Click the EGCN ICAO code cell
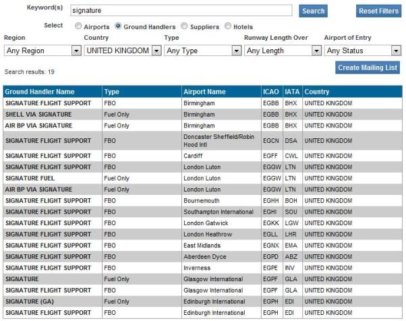This screenshot has width=406, height=321. (271, 140)
